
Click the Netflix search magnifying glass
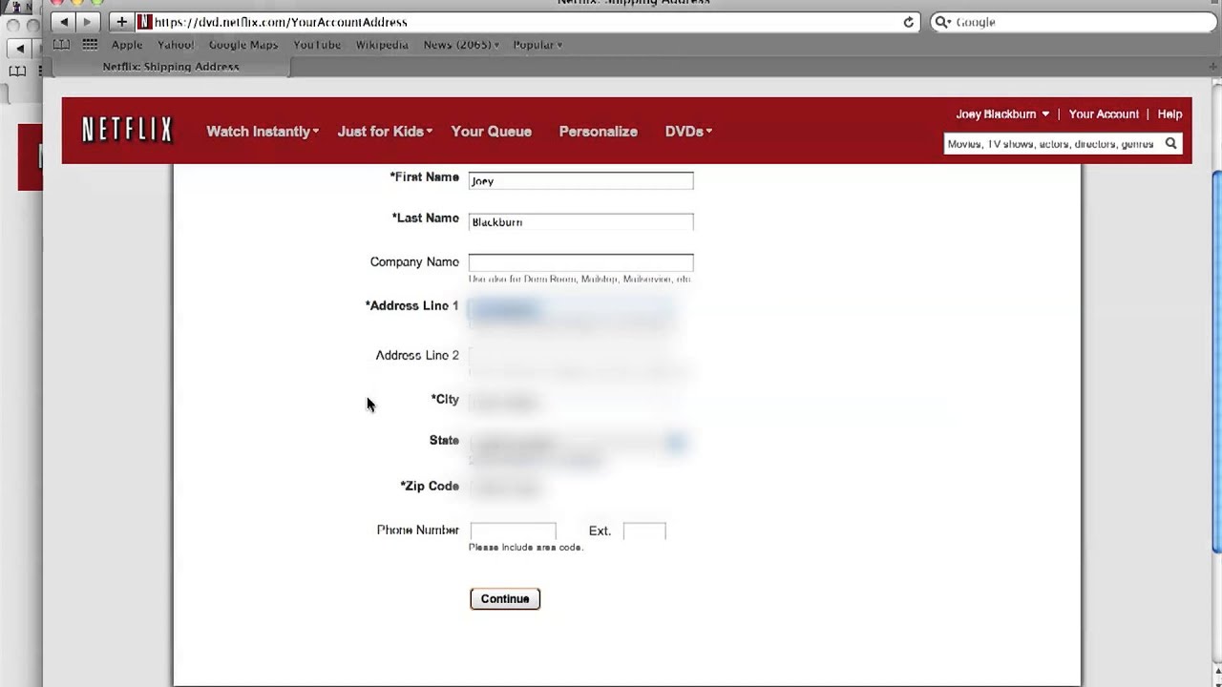pos(1170,143)
